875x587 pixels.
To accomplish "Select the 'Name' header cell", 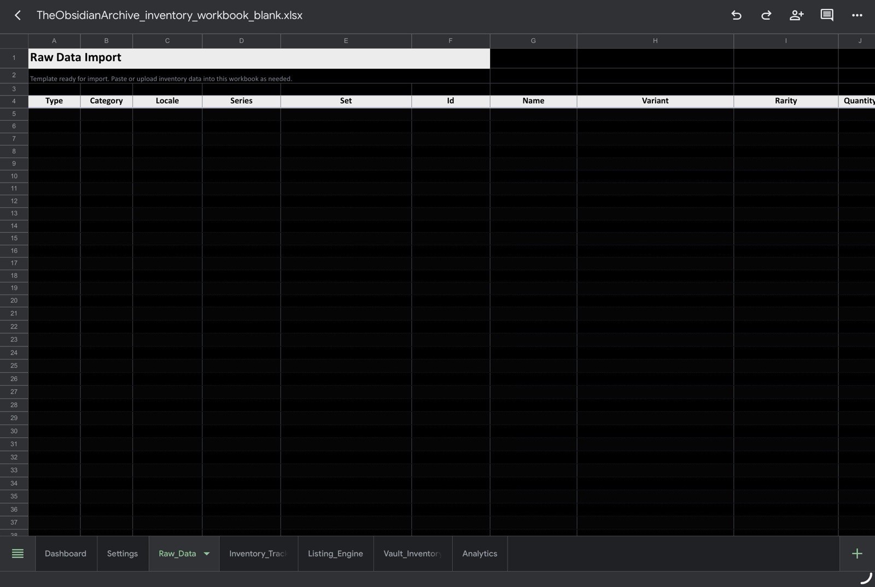I will pyautogui.click(x=533, y=101).
